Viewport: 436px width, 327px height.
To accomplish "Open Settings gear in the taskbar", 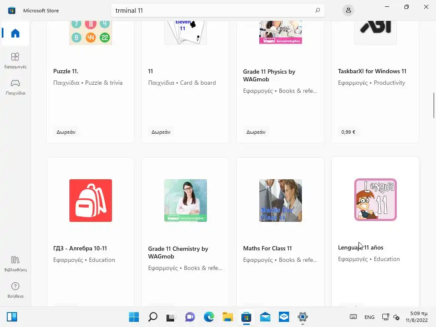I will coord(303,317).
